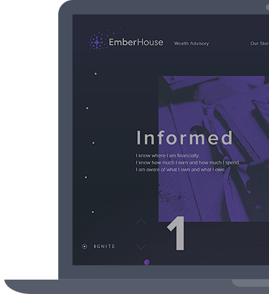This screenshot has height=294, width=269.
Task: Click the large slide number 1
Action: pos(176,233)
